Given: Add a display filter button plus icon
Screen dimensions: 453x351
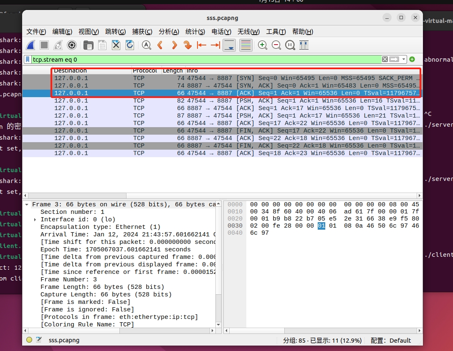Looking at the screenshot, I should pyautogui.click(x=412, y=60).
